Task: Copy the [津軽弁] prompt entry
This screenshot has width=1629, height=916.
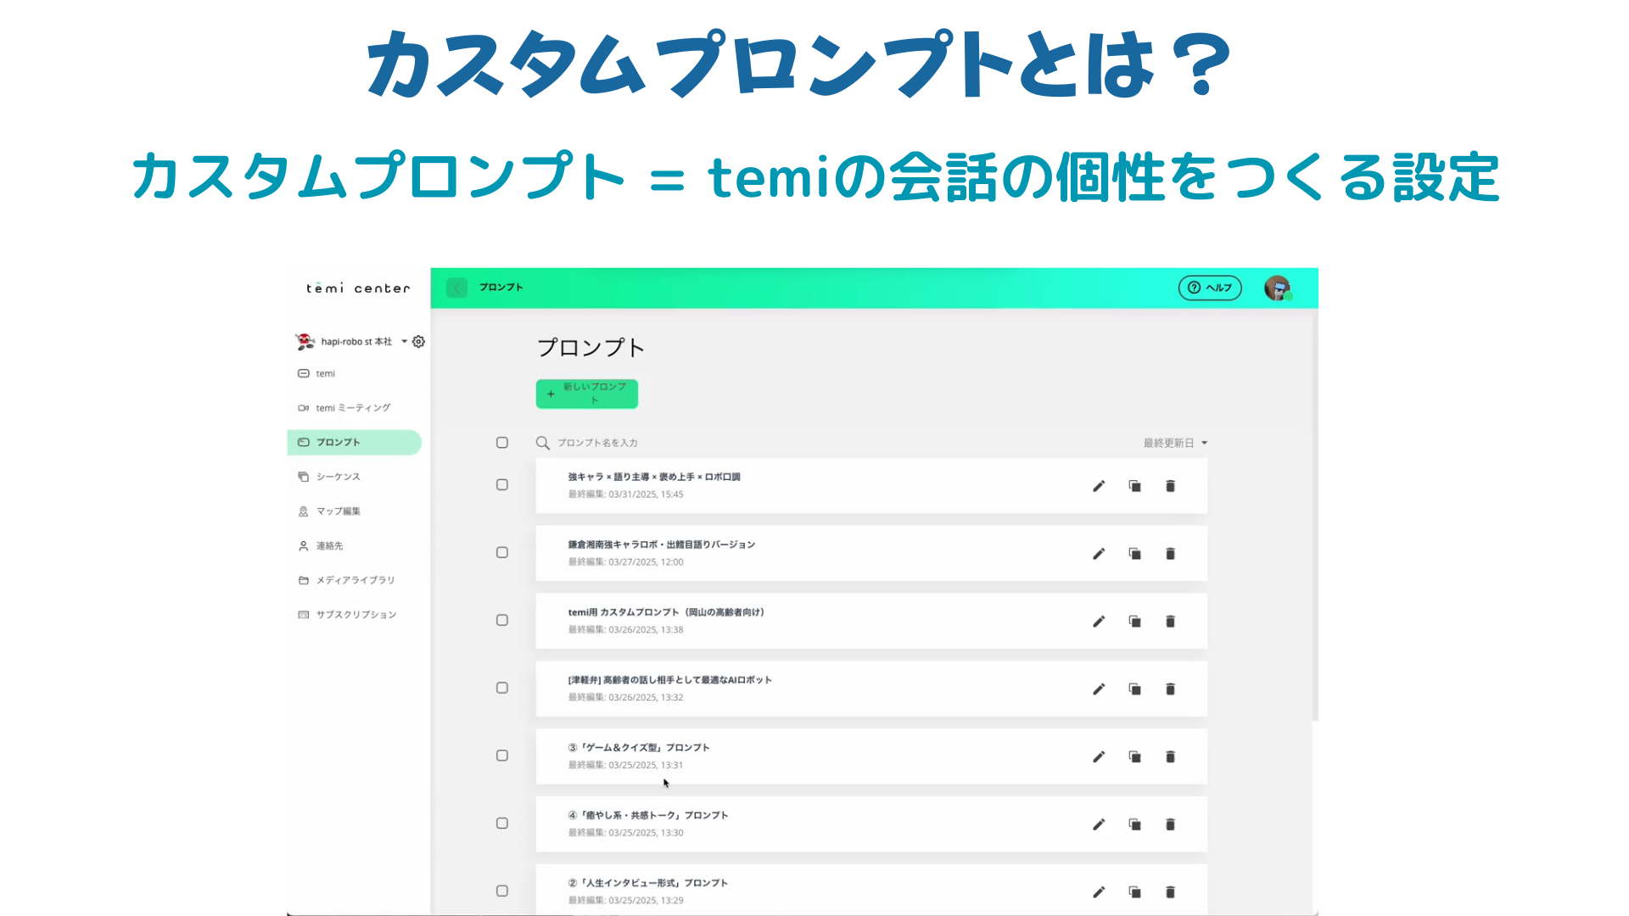Action: point(1134,690)
